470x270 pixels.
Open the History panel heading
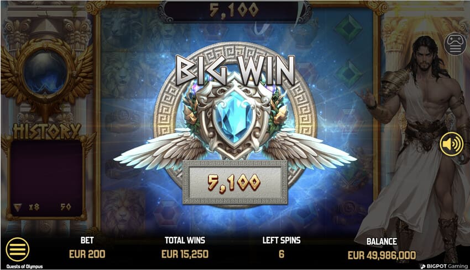46,131
